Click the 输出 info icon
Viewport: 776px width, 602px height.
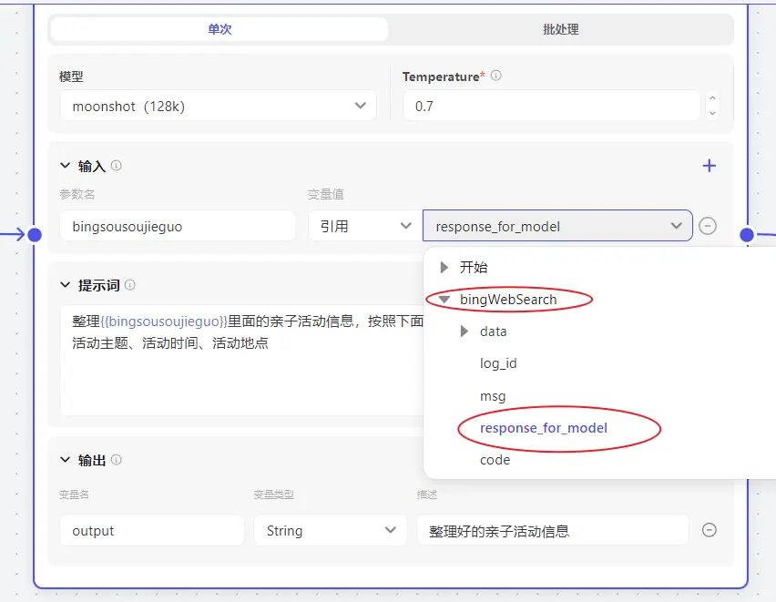[117, 459]
